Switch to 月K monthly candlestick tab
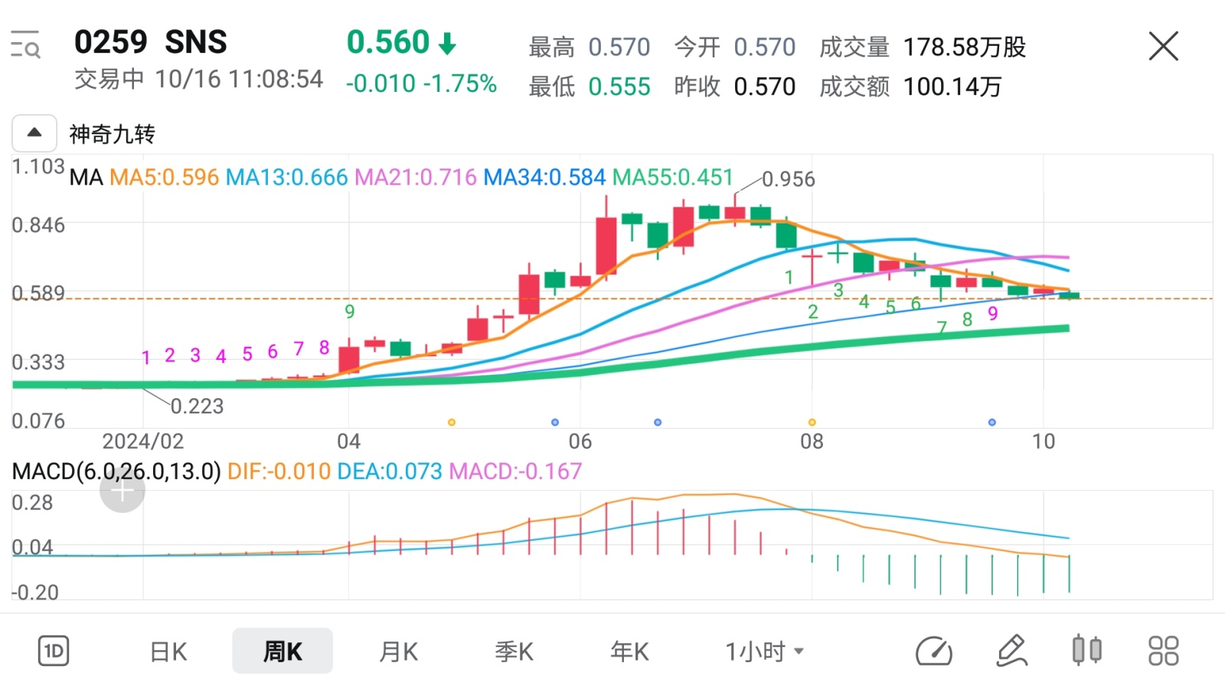The height and width of the screenshot is (689, 1225). tap(398, 651)
